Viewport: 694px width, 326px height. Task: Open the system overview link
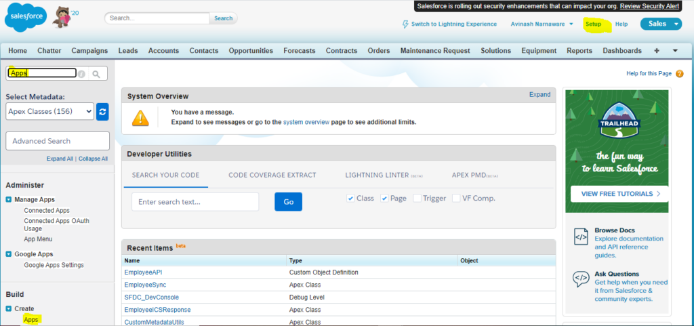[x=306, y=122]
